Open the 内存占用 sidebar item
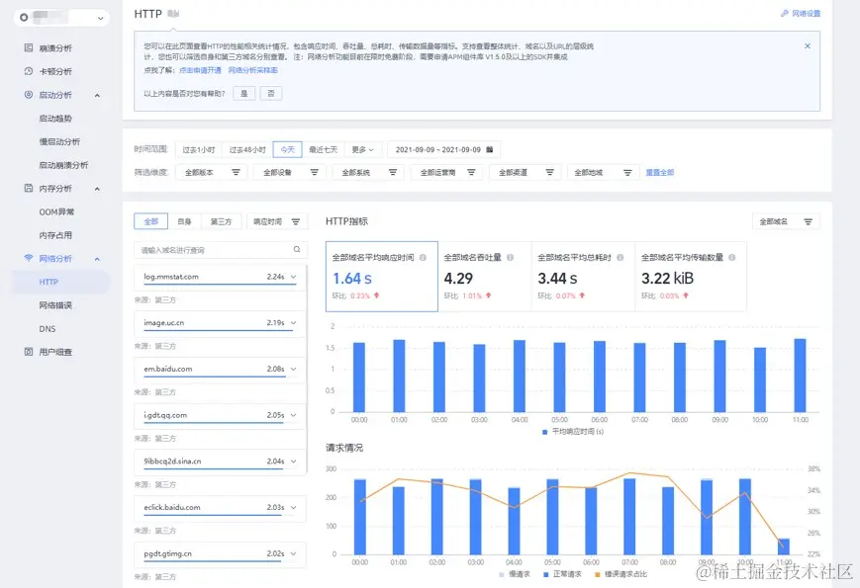 point(55,235)
